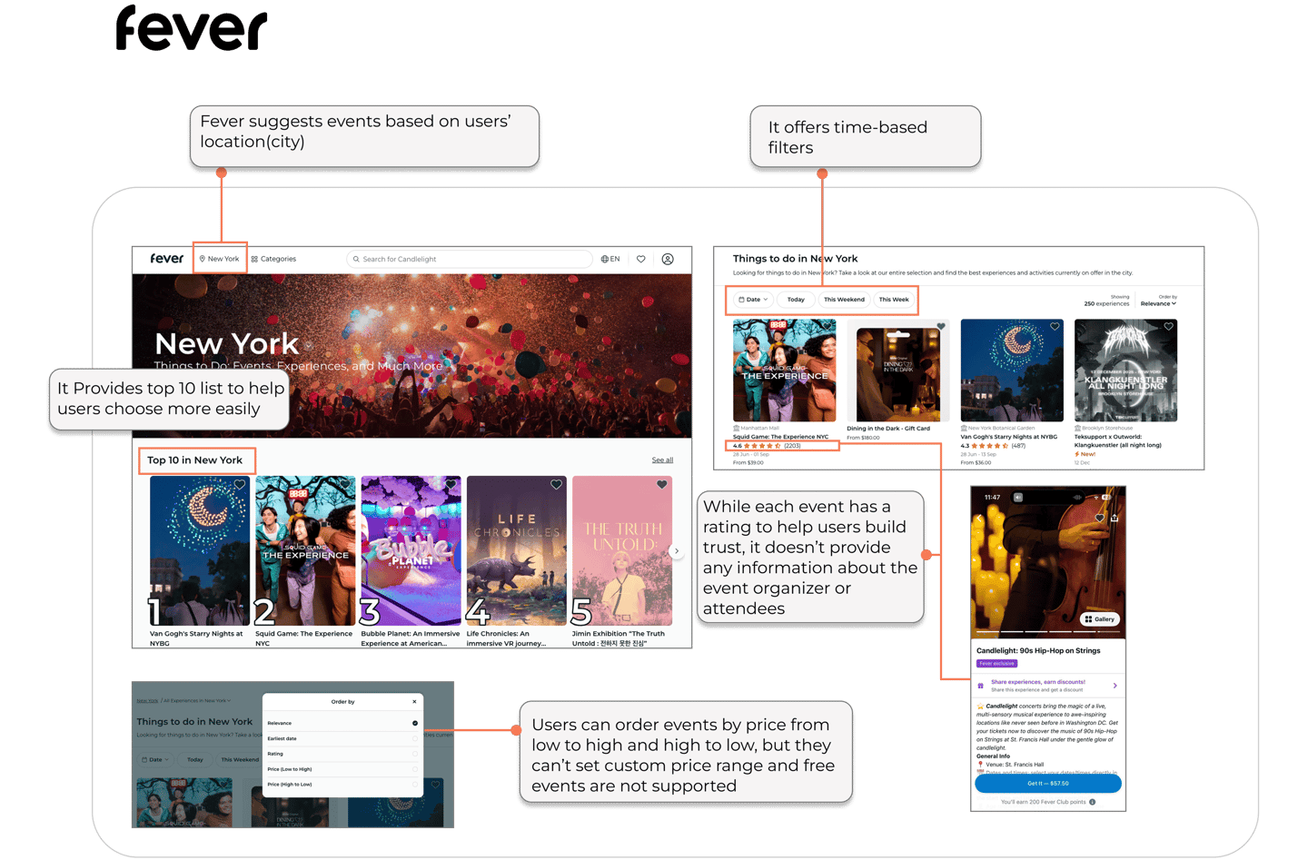Viewport: 1308px width, 860px height.
Task: Open the Order by Relevance dropdown
Action: (1158, 304)
